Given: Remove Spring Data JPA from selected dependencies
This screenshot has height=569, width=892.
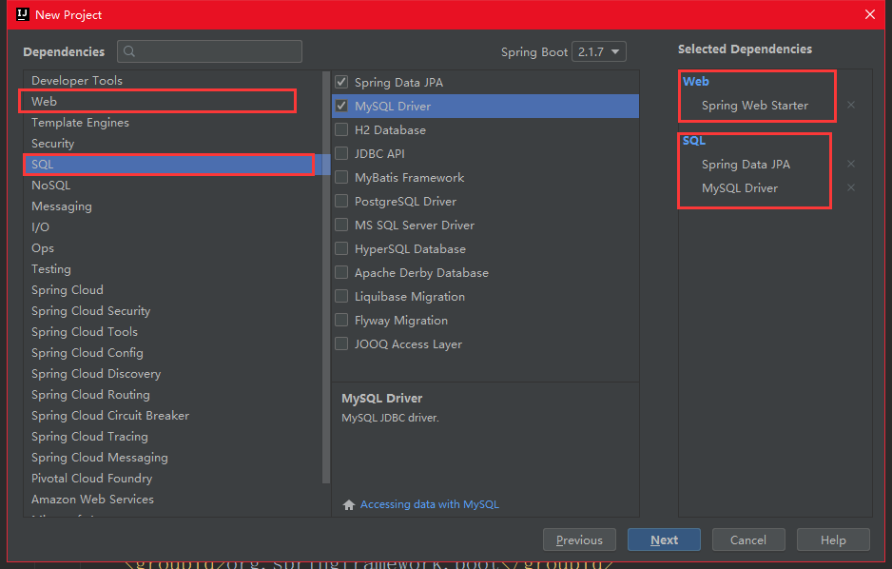Looking at the screenshot, I should coord(851,164).
